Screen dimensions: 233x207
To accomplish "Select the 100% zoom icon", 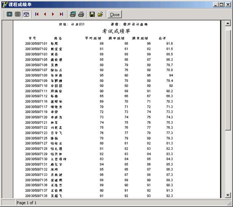I will (x=18, y=14).
